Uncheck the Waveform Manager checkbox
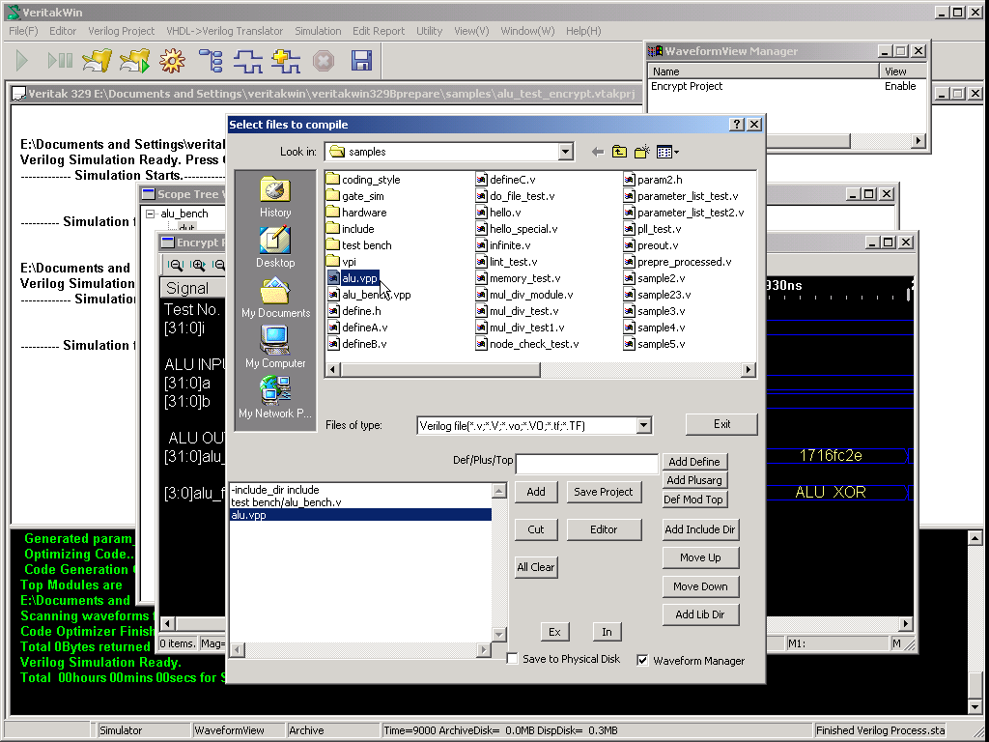The width and height of the screenshot is (989, 742). (643, 661)
